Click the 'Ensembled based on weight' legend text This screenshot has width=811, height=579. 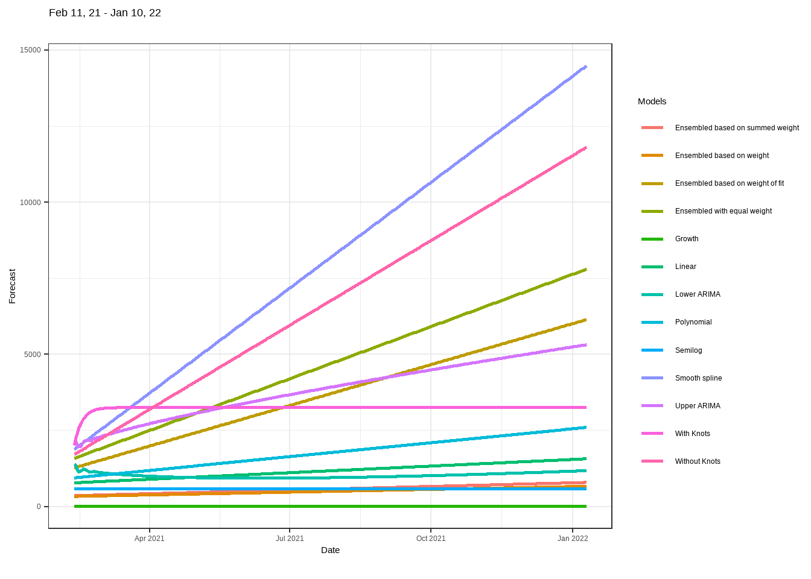point(722,156)
